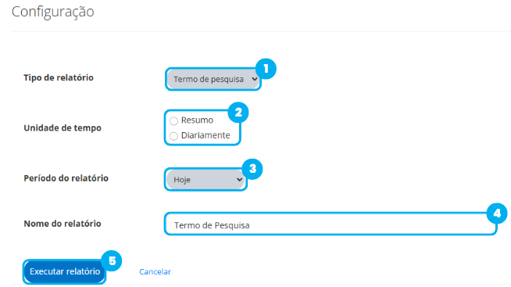Select the Diariamente radio button

[x=173, y=136]
